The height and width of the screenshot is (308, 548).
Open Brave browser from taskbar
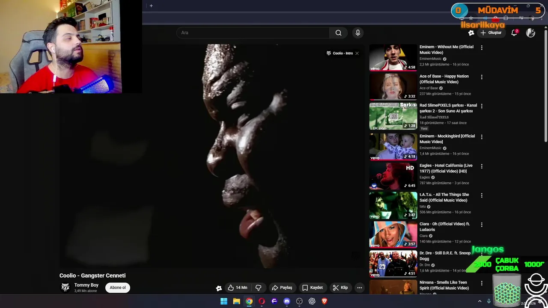(x=325, y=301)
